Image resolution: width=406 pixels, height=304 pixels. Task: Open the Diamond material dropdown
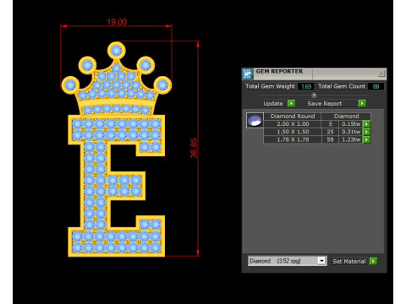pos(321,261)
